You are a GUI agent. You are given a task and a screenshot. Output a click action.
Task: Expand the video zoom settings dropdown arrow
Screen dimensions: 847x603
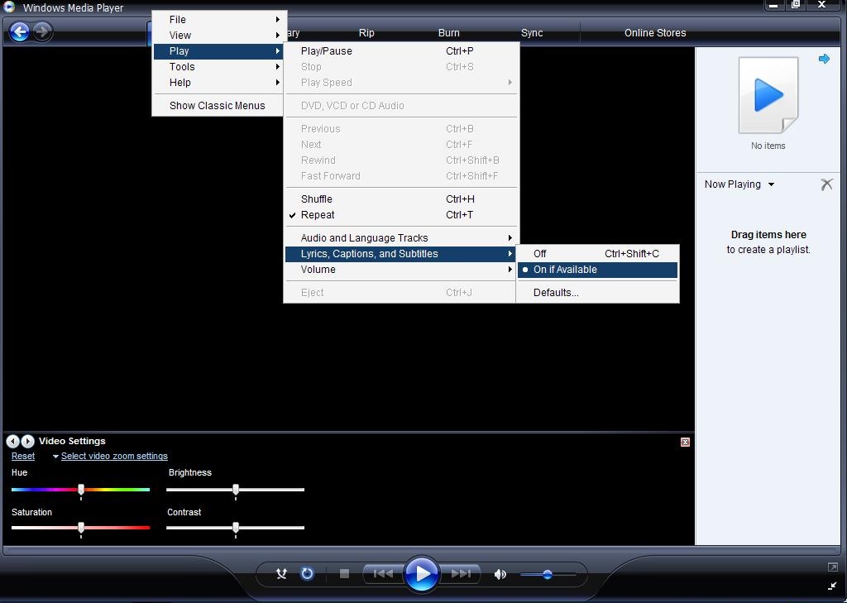coord(55,457)
